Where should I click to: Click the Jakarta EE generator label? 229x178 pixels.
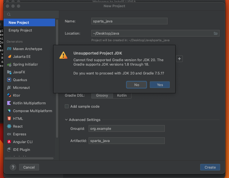point(22,56)
